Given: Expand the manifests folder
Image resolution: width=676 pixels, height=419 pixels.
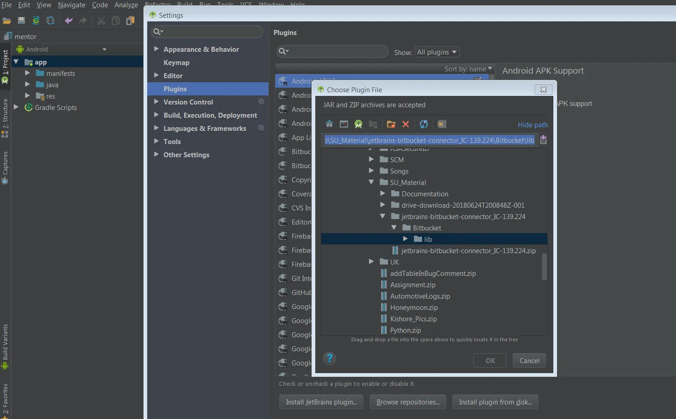Looking at the screenshot, I should tap(28, 73).
